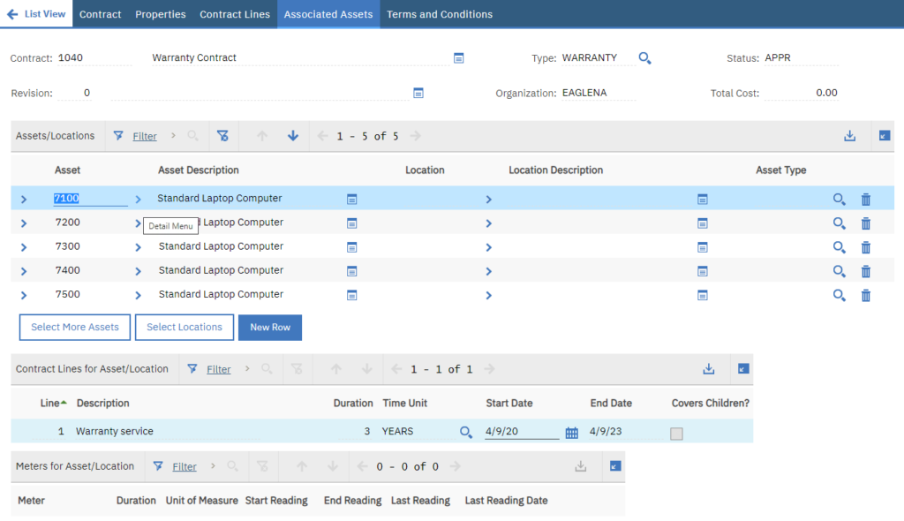
Task: Open Asset Type lookup for asset 7400
Action: 839,271
